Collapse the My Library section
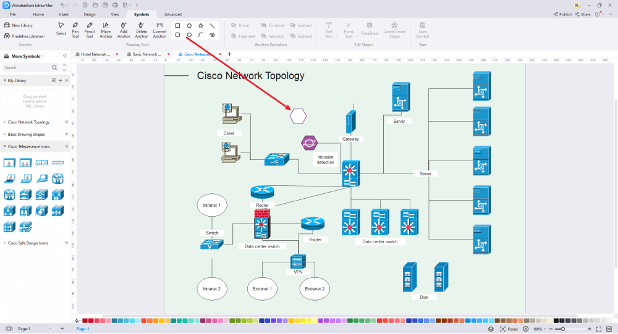This screenshot has height=334, width=618. coord(5,80)
